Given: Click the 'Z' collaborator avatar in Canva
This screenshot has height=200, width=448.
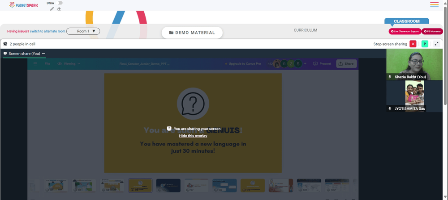Looking at the screenshot, I should (291, 64).
